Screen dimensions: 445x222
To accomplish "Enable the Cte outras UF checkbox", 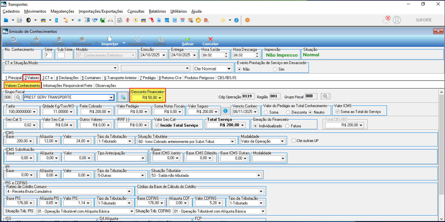I will point(294,141).
